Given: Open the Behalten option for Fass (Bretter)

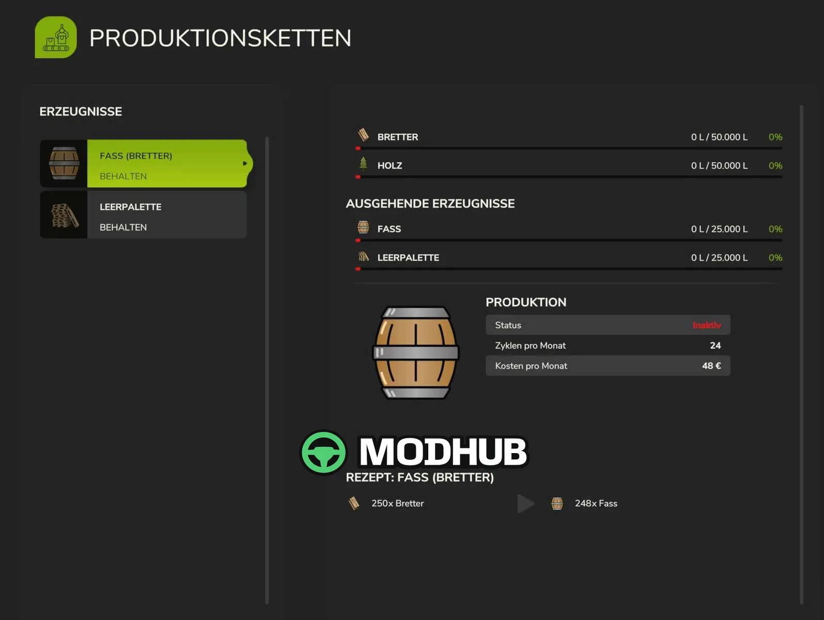Looking at the screenshot, I should pyautogui.click(x=122, y=176).
